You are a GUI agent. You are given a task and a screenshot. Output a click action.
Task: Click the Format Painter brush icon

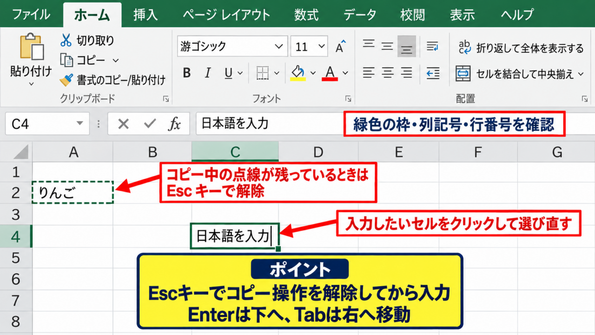tap(66, 80)
